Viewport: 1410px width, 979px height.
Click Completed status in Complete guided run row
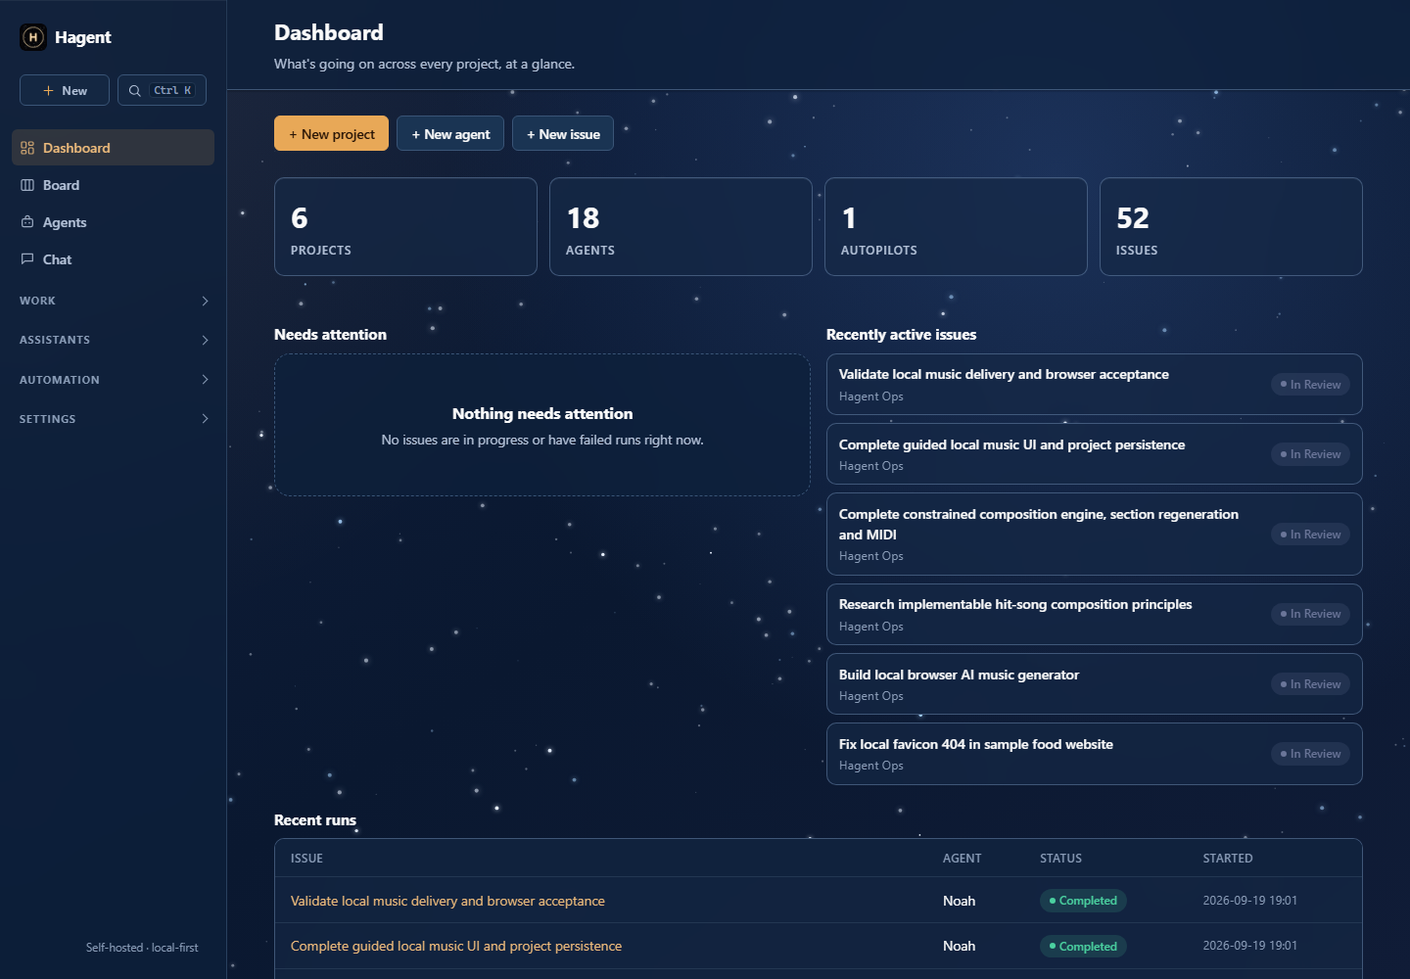[x=1083, y=947]
